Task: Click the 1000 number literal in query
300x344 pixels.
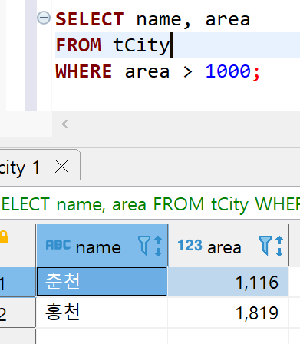Action: pos(228,71)
